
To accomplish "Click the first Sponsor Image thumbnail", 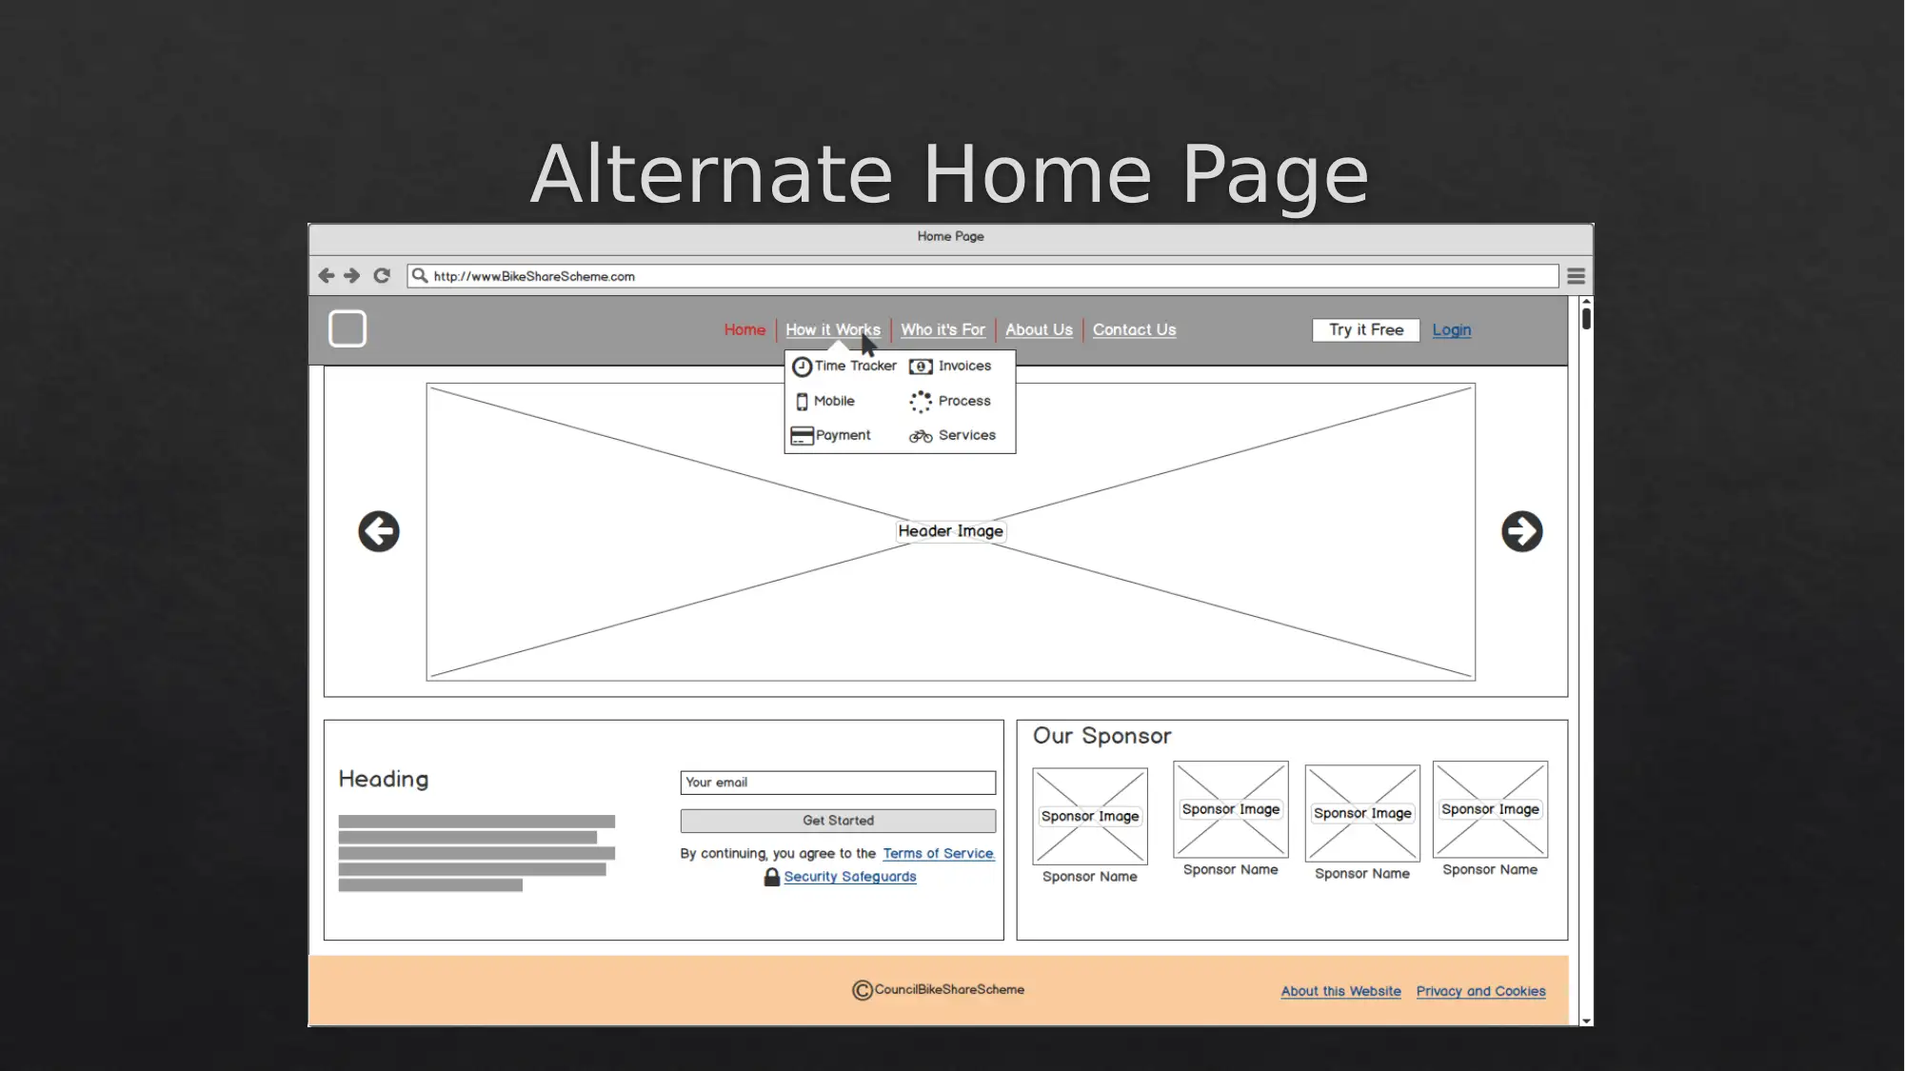I will pyautogui.click(x=1090, y=816).
